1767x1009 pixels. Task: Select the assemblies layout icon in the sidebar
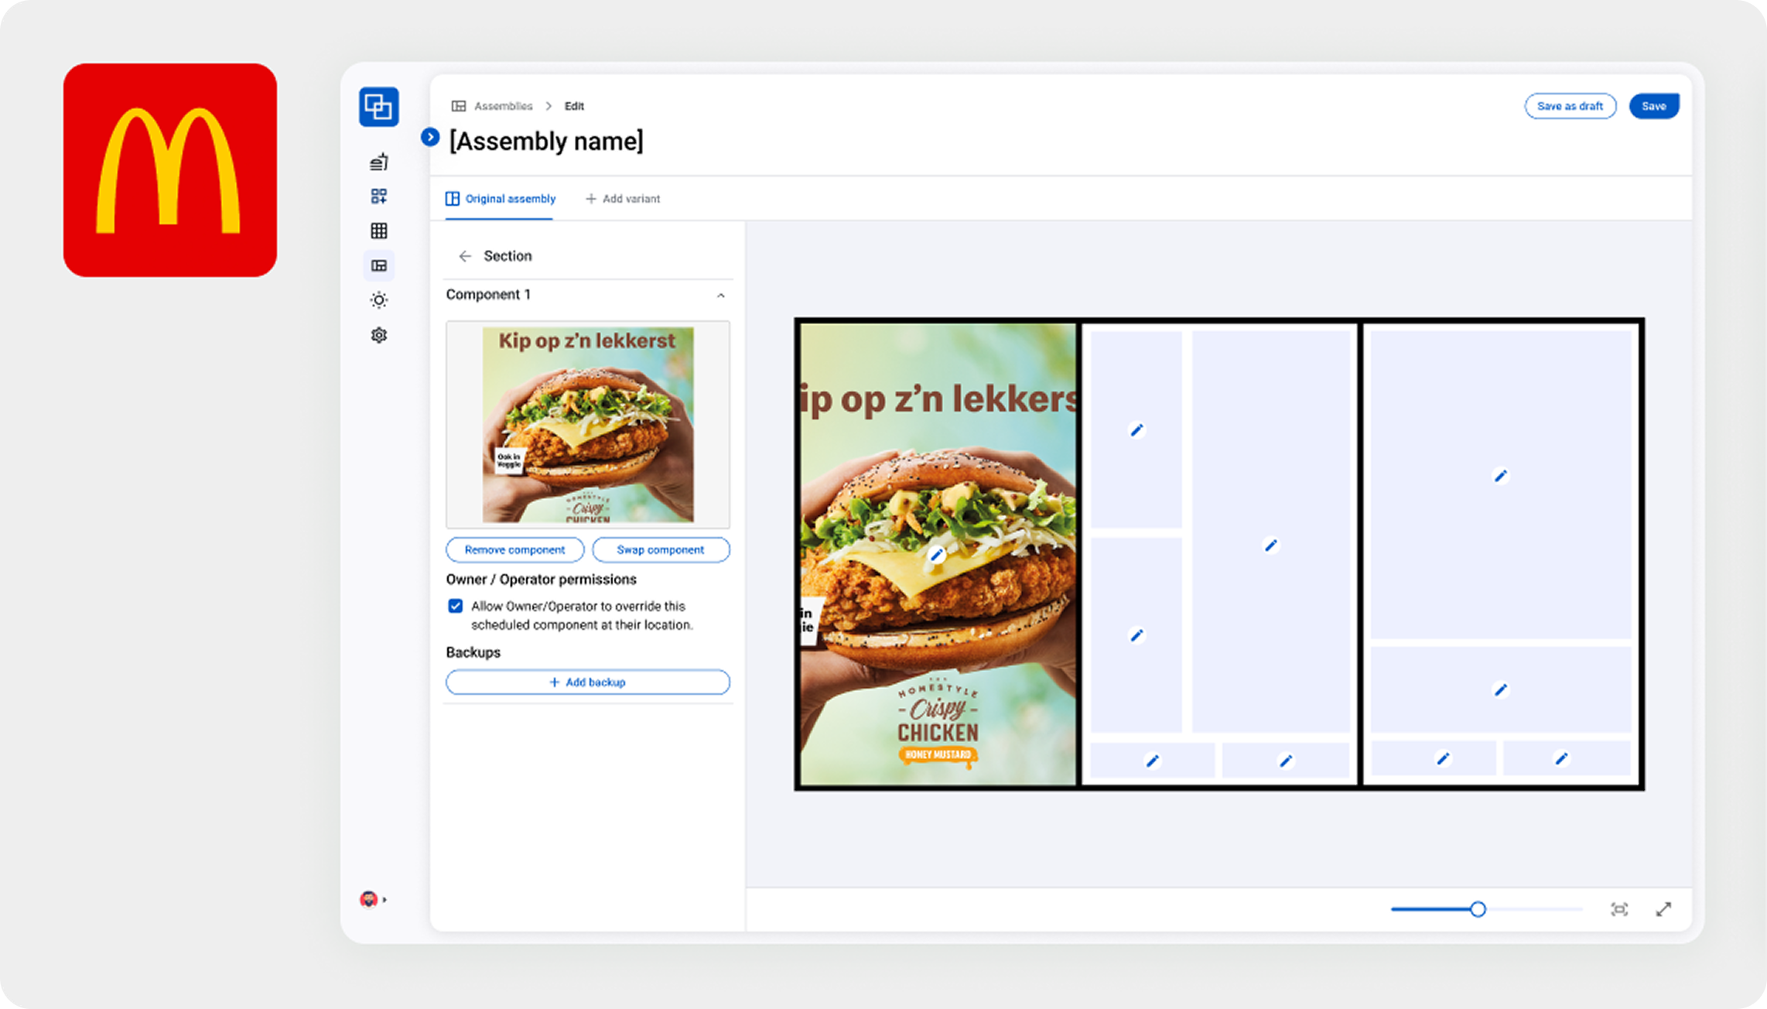coord(379,265)
